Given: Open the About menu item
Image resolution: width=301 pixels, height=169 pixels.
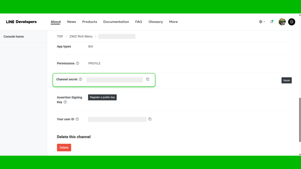Looking at the screenshot, I should pos(56,22).
